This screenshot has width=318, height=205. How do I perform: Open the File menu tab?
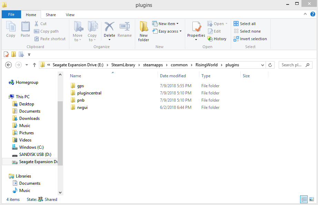coord(11,15)
